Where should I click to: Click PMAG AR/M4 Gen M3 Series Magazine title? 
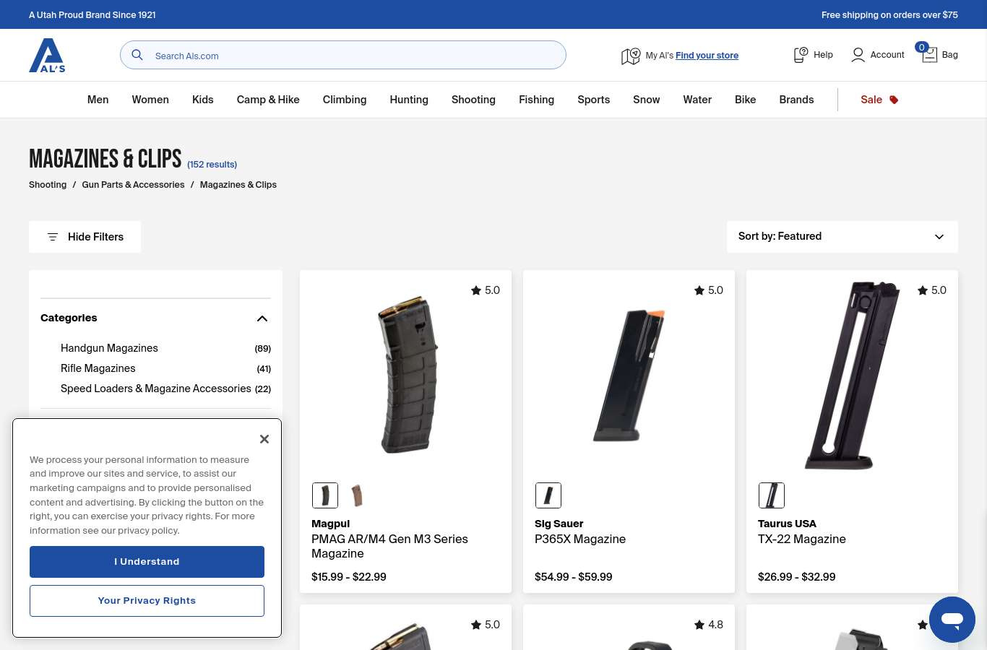pos(390,546)
